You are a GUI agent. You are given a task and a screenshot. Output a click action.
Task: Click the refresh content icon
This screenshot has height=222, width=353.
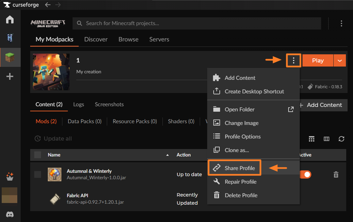[341, 139]
